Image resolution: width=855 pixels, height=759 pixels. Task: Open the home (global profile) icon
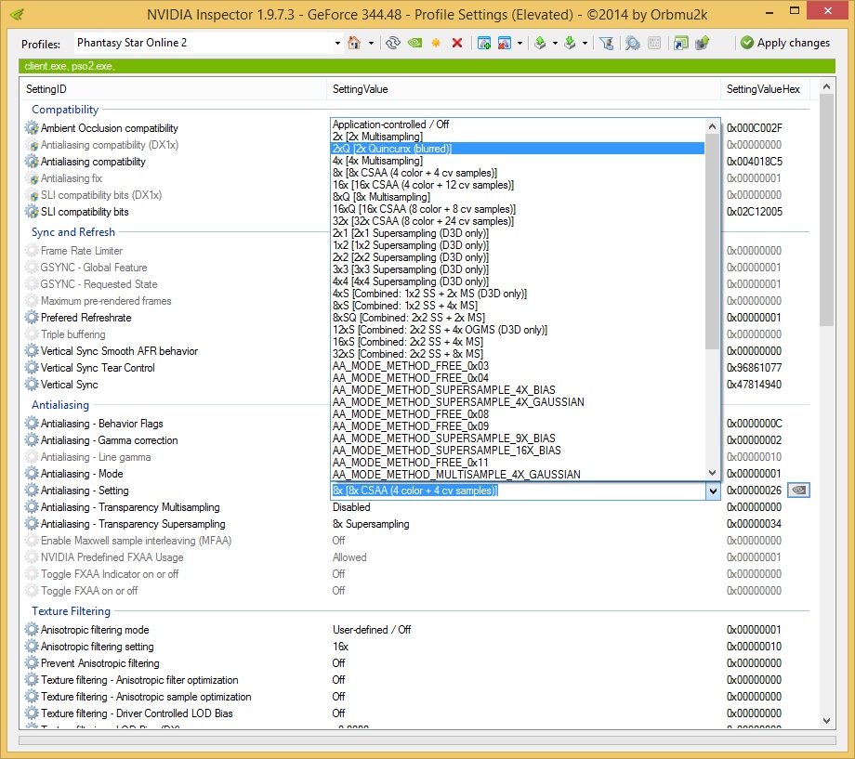[354, 43]
